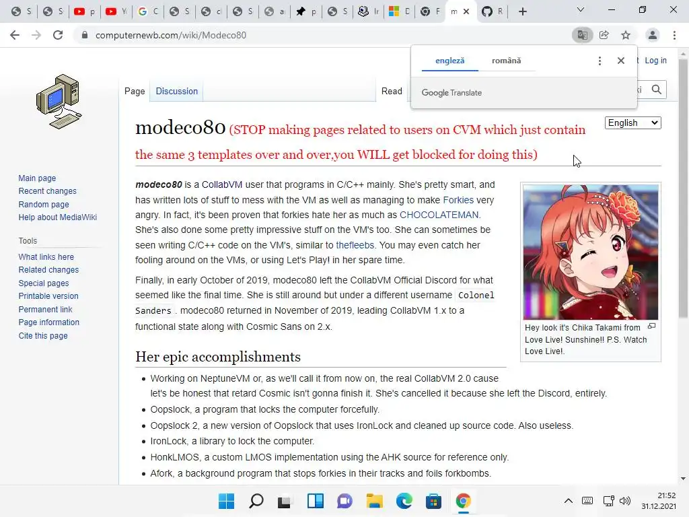Open Random page link
Screen dimensions: 689x517
coord(44,204)
